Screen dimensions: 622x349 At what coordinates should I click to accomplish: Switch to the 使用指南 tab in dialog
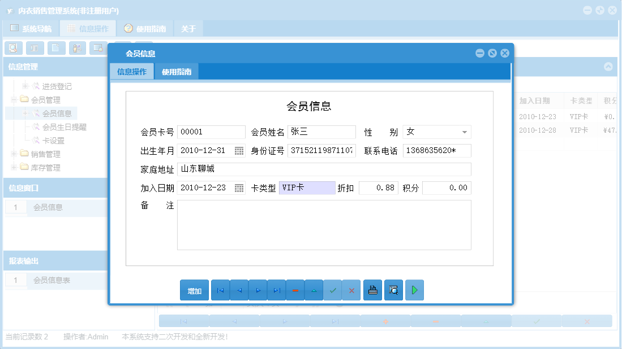(x=176, y=71)
